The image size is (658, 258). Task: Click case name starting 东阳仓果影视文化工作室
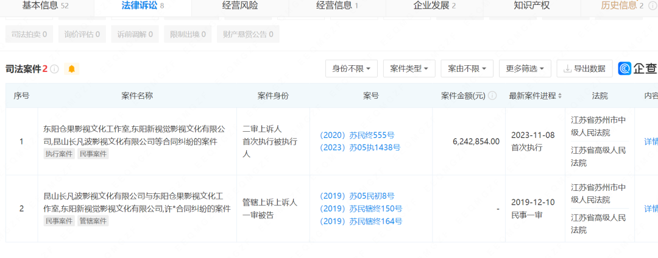[x=135, y=135]
